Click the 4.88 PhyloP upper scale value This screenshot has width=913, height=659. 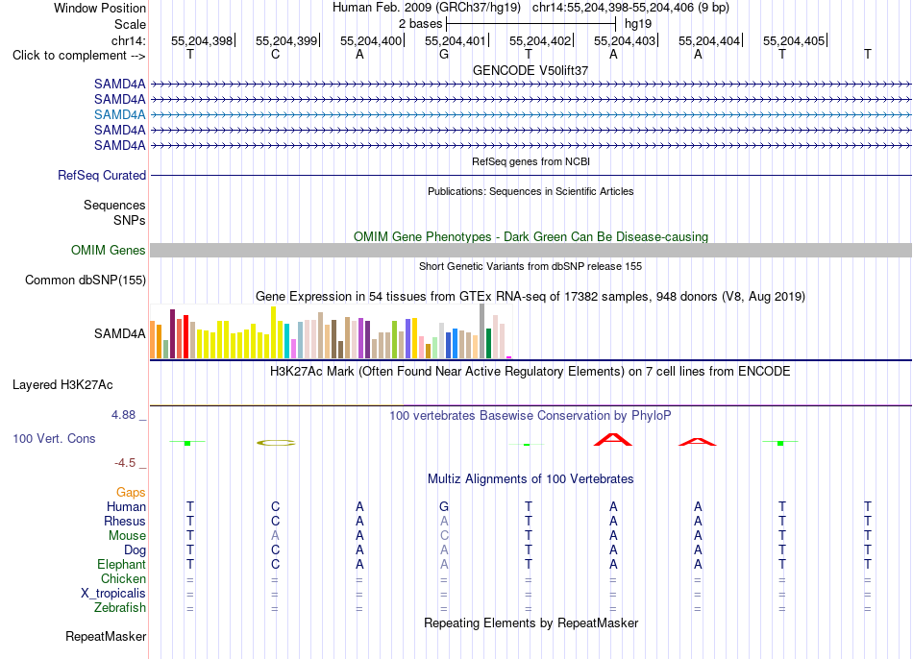point(123,414)
